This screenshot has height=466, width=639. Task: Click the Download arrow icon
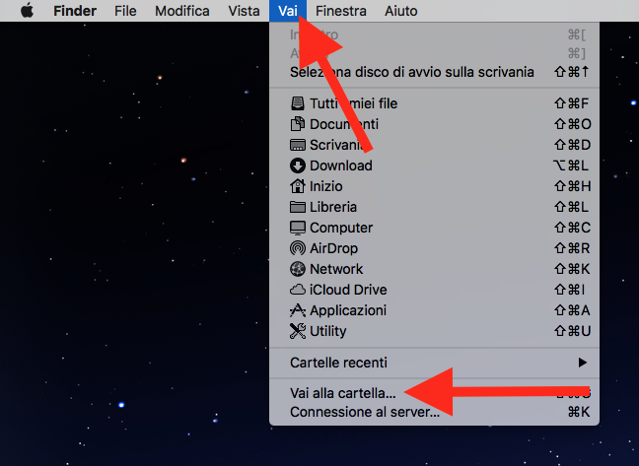[x=298, y=166]
